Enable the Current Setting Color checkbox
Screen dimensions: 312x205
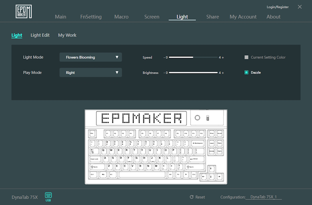click(246, 57)
